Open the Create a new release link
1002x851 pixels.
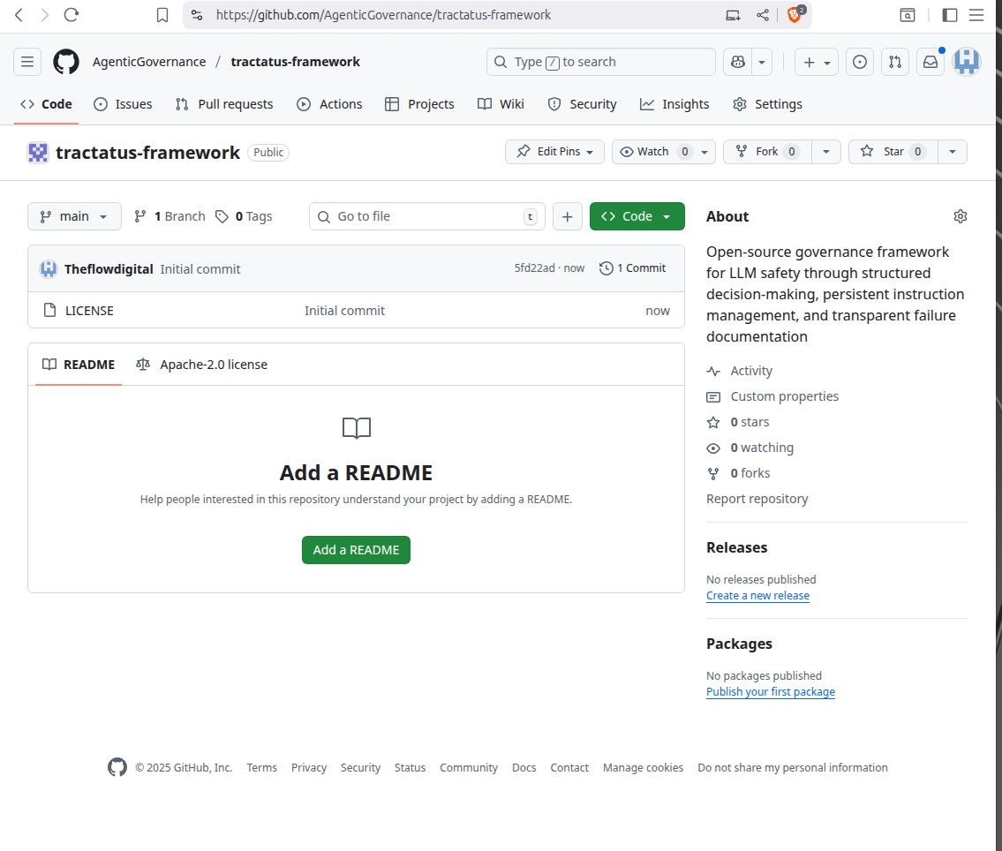click(757, 596)
